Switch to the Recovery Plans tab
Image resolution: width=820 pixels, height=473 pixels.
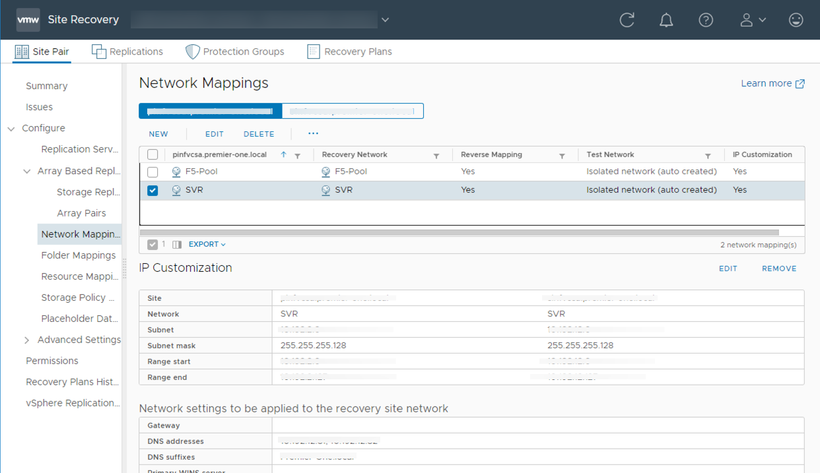pos(349,51)
